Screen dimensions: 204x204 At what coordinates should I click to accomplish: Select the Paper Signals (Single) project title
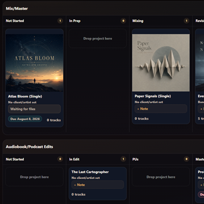(x=153, y=96)
